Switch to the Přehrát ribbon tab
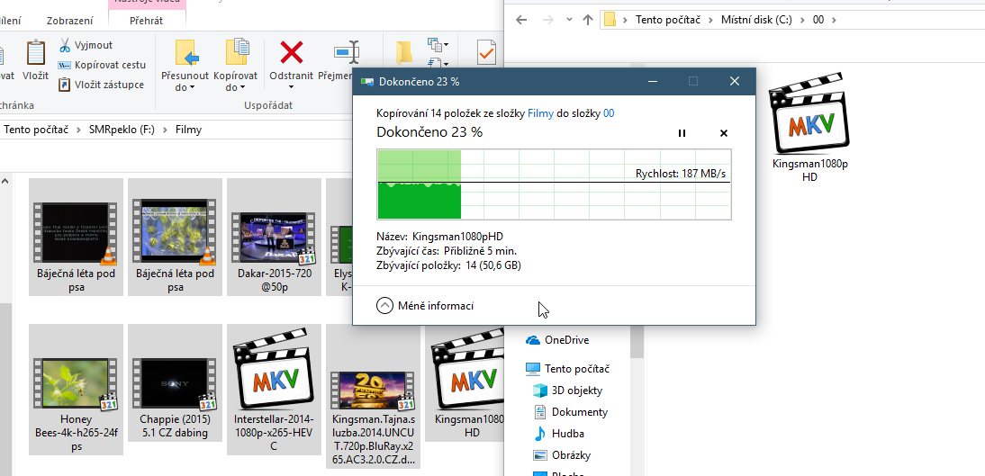985x476 pixels. pos(147,21)
